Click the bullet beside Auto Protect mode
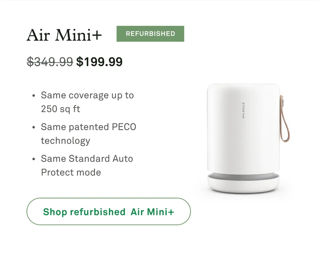The width and height of the screenshot is (318, 259). tap(33, 159)
